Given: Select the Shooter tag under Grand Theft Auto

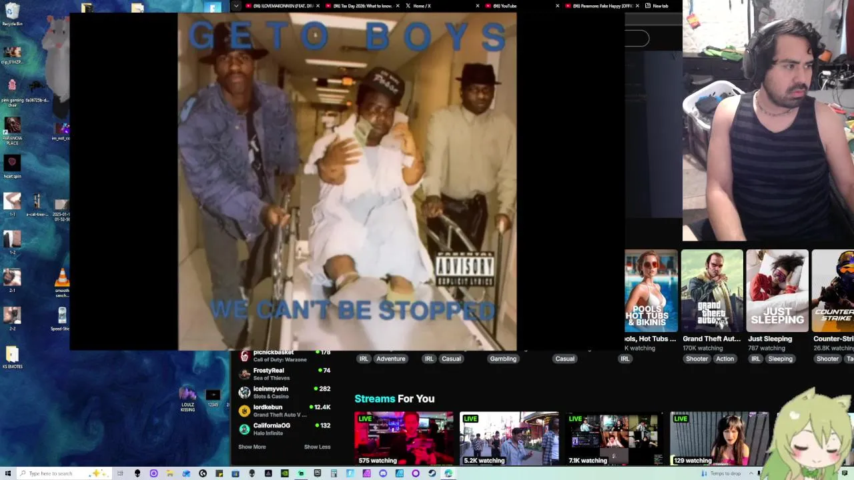Looking at the screenshot, I should click(697, 359).
